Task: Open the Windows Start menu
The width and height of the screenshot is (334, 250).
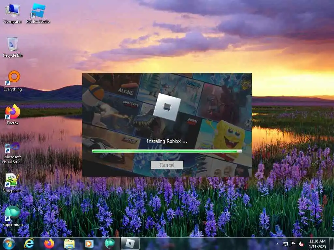Action: click(9, 243)
